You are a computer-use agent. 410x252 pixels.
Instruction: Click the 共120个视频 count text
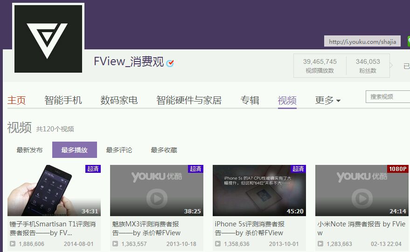(x=55, y=129)
